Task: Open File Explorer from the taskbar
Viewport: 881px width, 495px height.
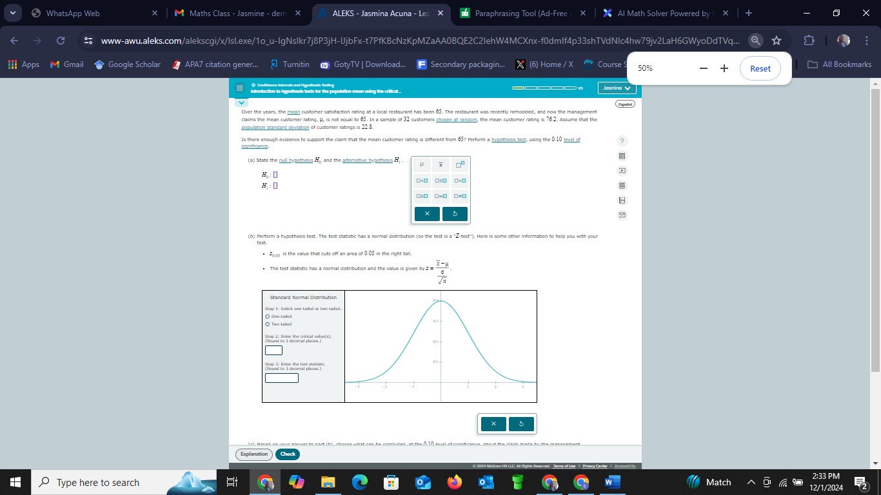Action: click(328, 482)
